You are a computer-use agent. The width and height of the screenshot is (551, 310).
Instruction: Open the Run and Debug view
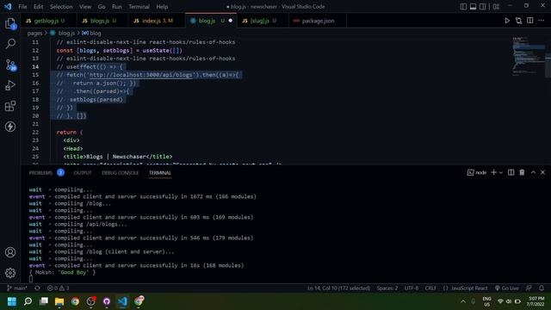(x=10, y=85)
